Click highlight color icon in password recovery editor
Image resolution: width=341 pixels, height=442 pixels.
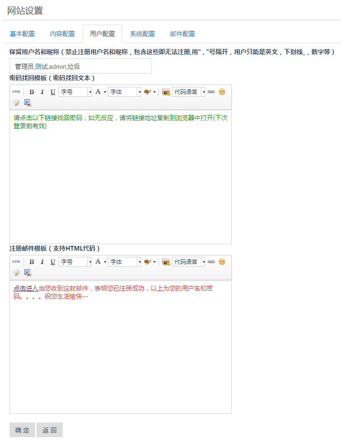click(147, 92)
